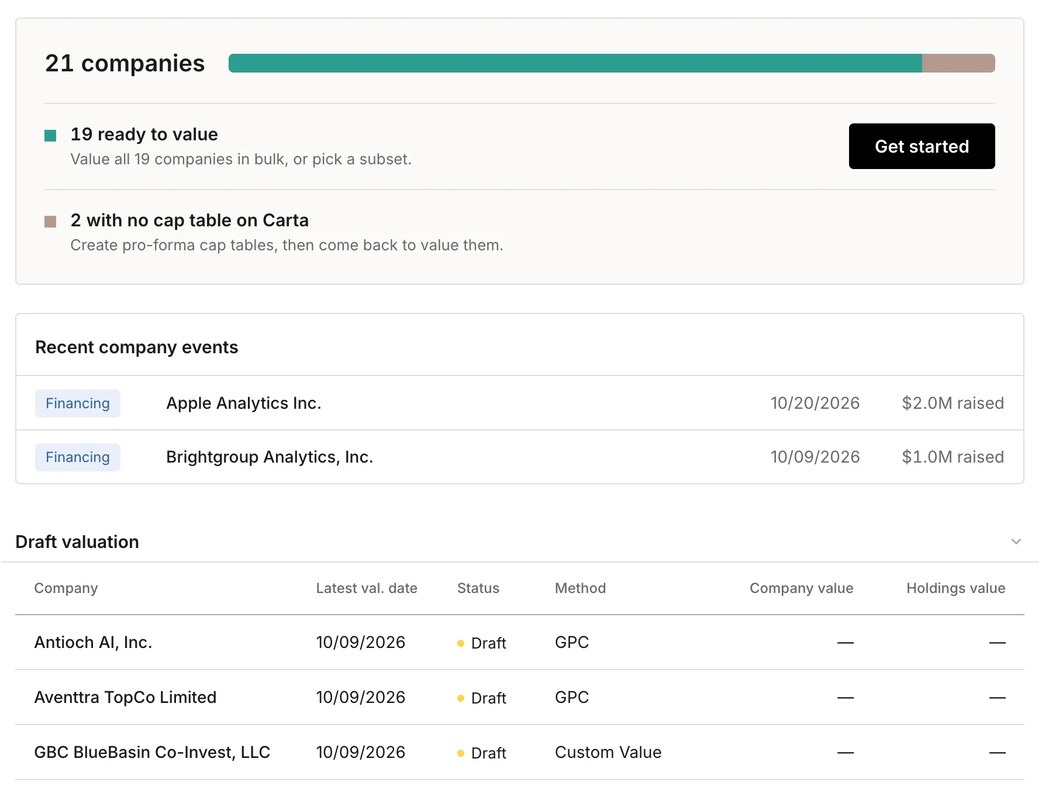This screenshot has height=786, width=1042.
Task: Sort by the Company column header
Action: click(x=66, y=588)
